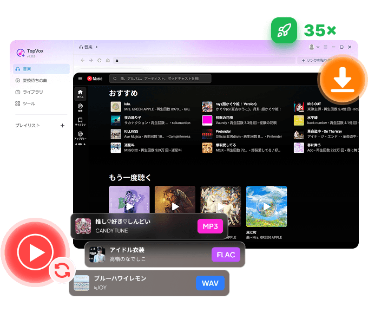Click the CANDY TUNE album cover
The image size is (368, 325).
pos(83,226)
